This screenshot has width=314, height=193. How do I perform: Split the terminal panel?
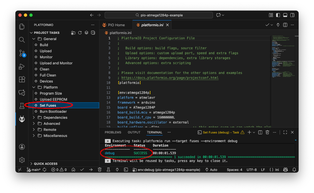260,132
